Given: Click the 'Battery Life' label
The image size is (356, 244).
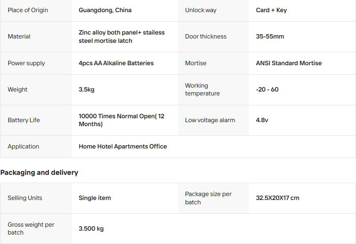Looking at the screenshot, I should 24,120.
